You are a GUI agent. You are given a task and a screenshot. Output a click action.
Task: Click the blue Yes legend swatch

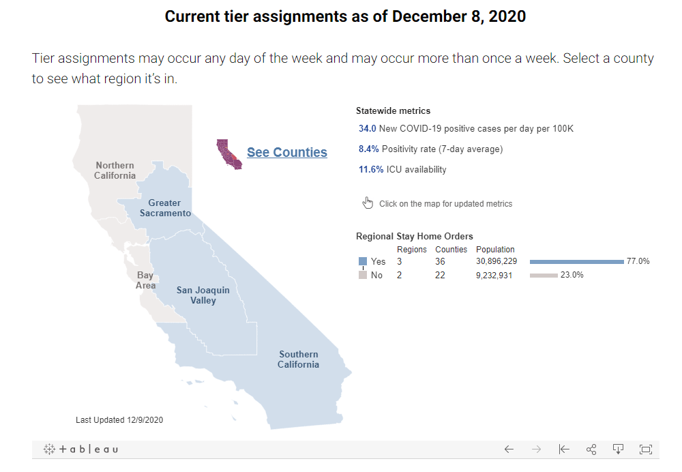(363, 261)
